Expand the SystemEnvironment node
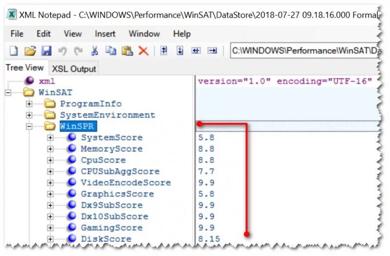The width and height of the screenshot is (390, 256). (x=29, y=115)
